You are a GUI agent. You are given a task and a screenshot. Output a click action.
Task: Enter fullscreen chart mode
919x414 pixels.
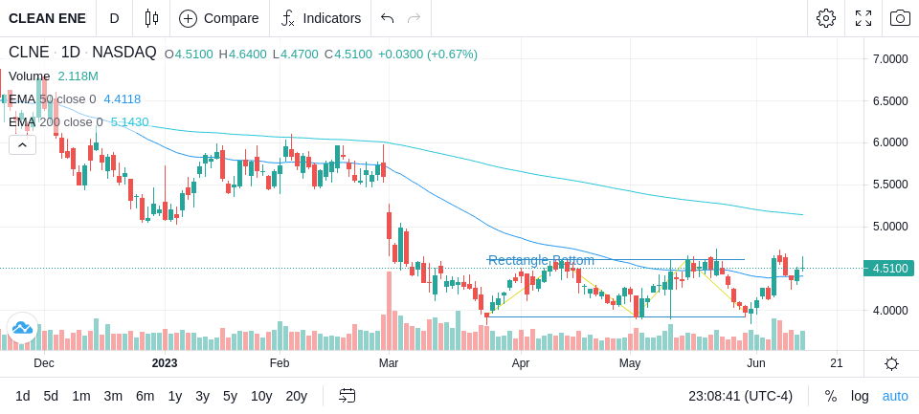863,18
